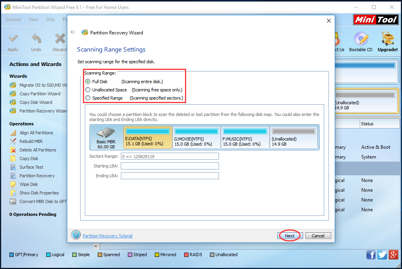The image size is (402, 269).
Task: Click the Active & Boot status cell
Action: tap(375, 147)
